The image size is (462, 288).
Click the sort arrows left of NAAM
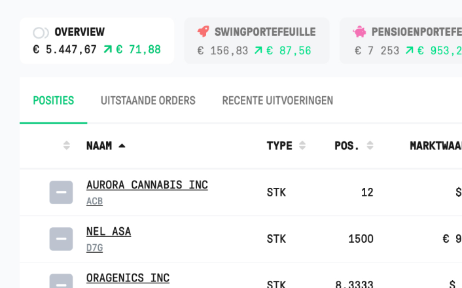coord(67,145)
